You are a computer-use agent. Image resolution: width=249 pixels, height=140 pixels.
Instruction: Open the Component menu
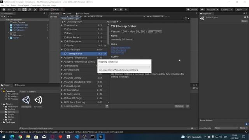(x=35, y=5)
